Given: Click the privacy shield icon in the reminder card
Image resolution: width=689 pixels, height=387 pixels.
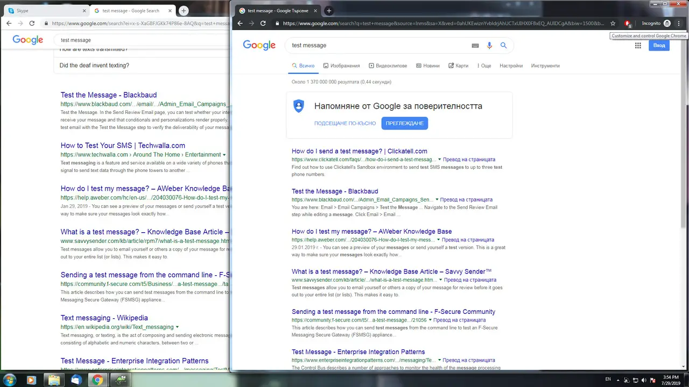Looking at the screenshot, I should 299,106.
